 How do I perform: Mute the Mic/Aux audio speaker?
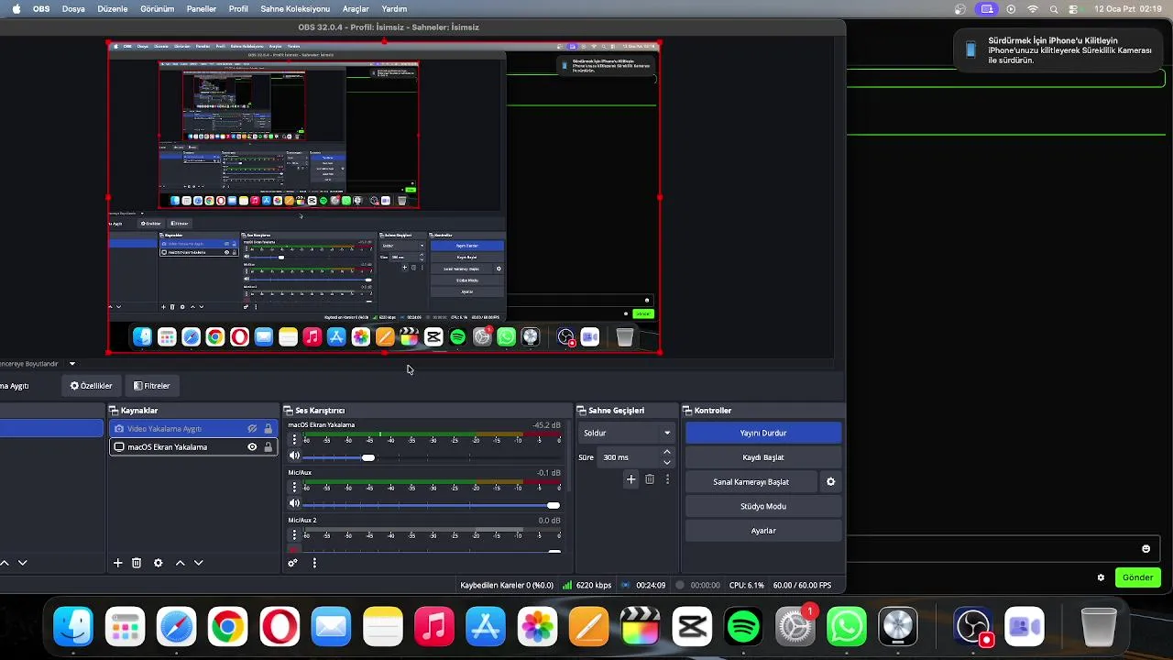[294, 503]
